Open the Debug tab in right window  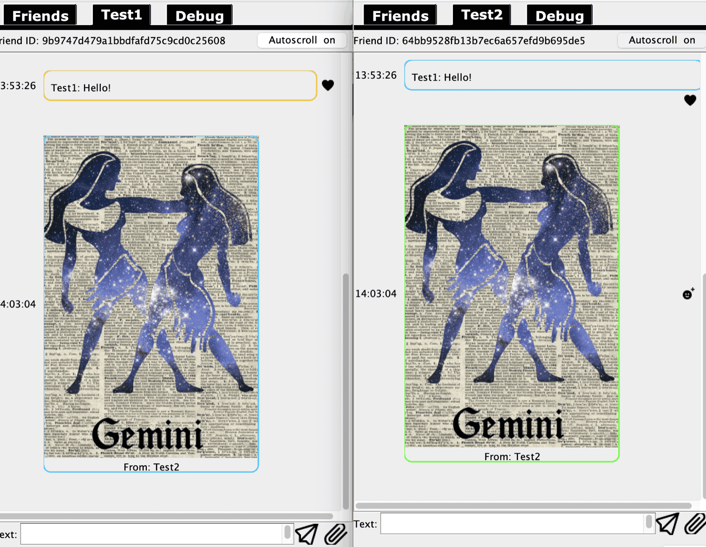point(560,15)
